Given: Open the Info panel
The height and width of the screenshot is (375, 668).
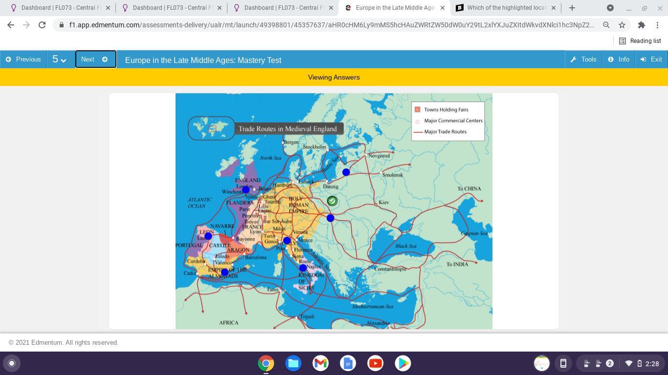Looking at the screenshot, I should click(619, 60).
